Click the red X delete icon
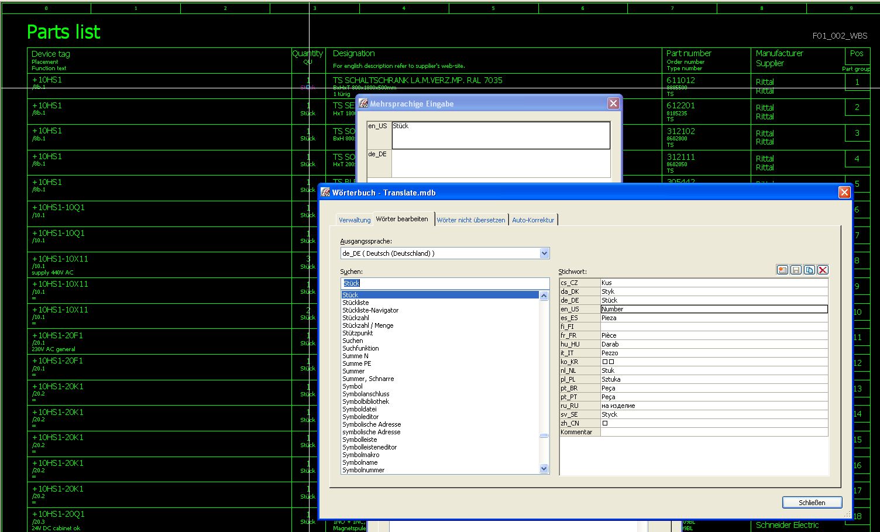This screenshot has width=880, height=532. (x=823, y=270)
